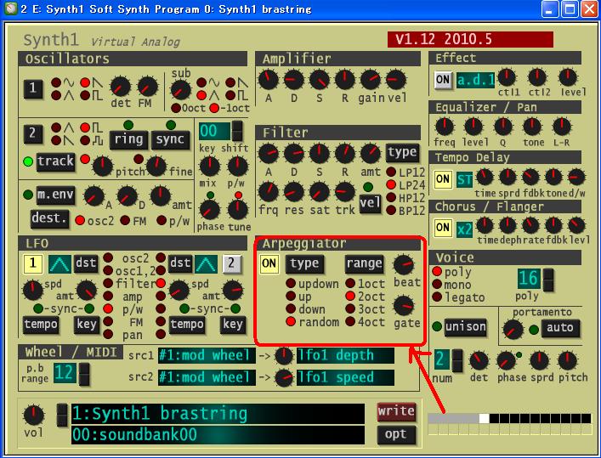The height and width of the screenshot is (458, 601).
Task: Open the 00:soundbank00 bank selector
Action: pos(218,435)
